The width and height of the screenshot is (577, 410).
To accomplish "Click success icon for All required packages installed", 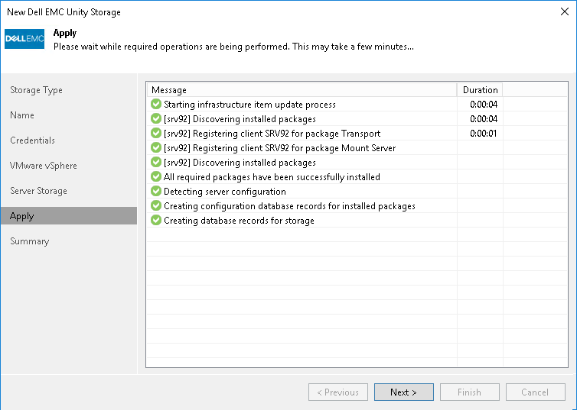I will 156,176.
